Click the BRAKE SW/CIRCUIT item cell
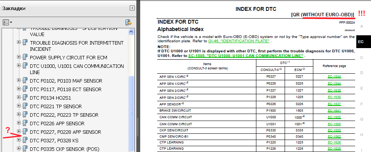This screenshot has width=371, height=152. point(206,111)
